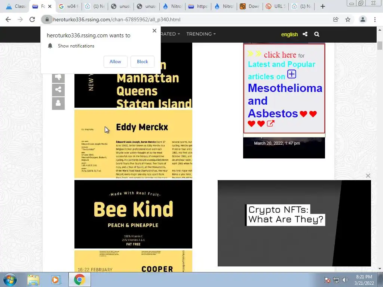
Task: Block notifications for the site
Action: click(x=143, y=62)
